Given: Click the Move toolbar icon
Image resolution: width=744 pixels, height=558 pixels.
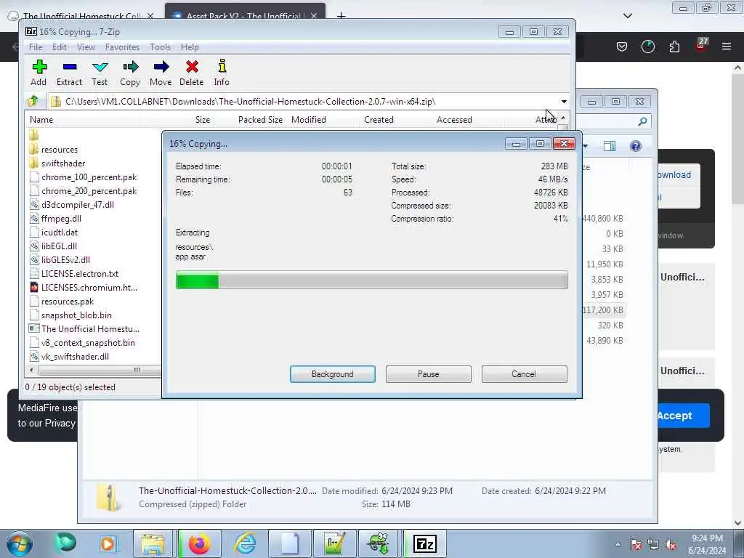Looking at the screenshot, I should coord(161,67).
